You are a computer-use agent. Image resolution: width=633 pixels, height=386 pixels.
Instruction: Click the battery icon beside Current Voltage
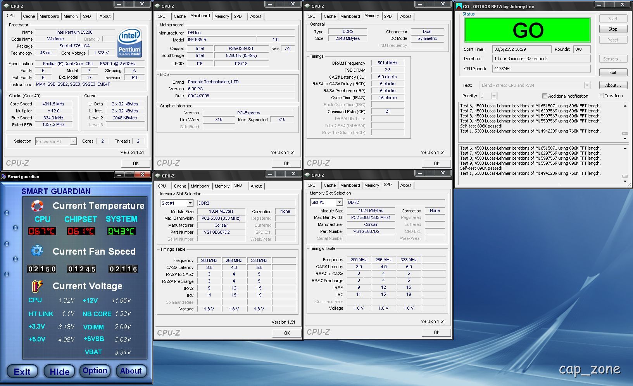pos(37,286)
